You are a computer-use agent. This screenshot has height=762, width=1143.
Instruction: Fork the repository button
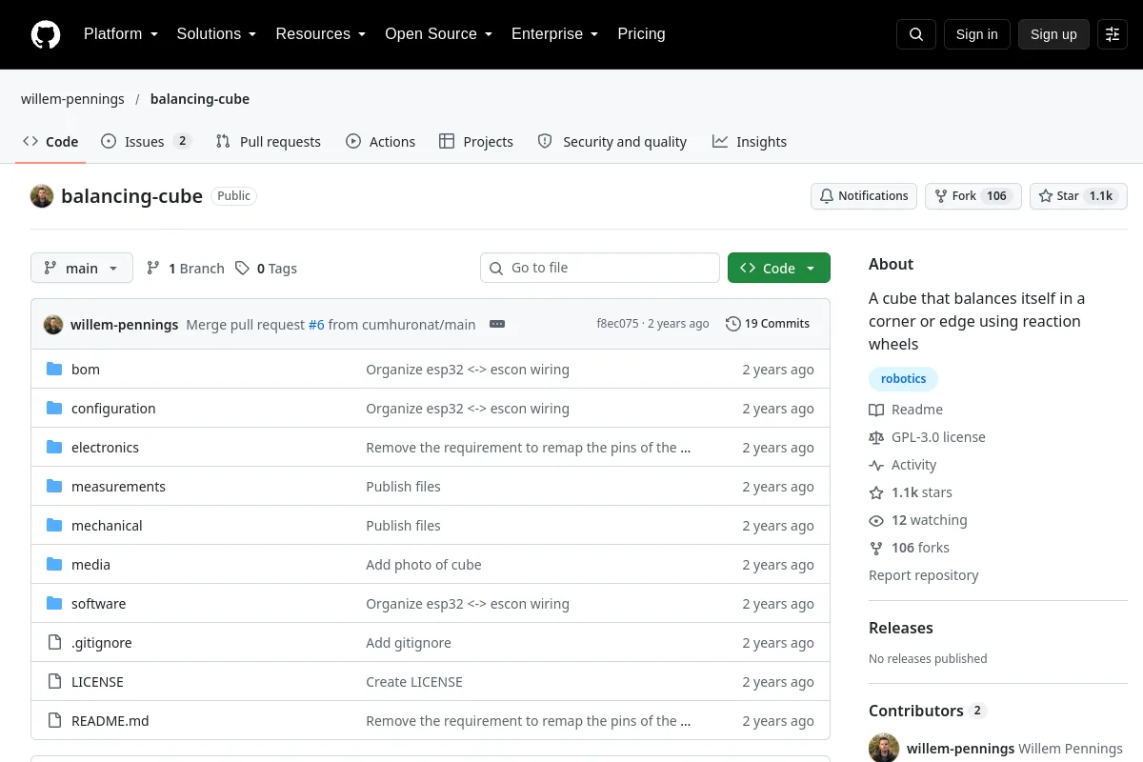pos(973,196)
